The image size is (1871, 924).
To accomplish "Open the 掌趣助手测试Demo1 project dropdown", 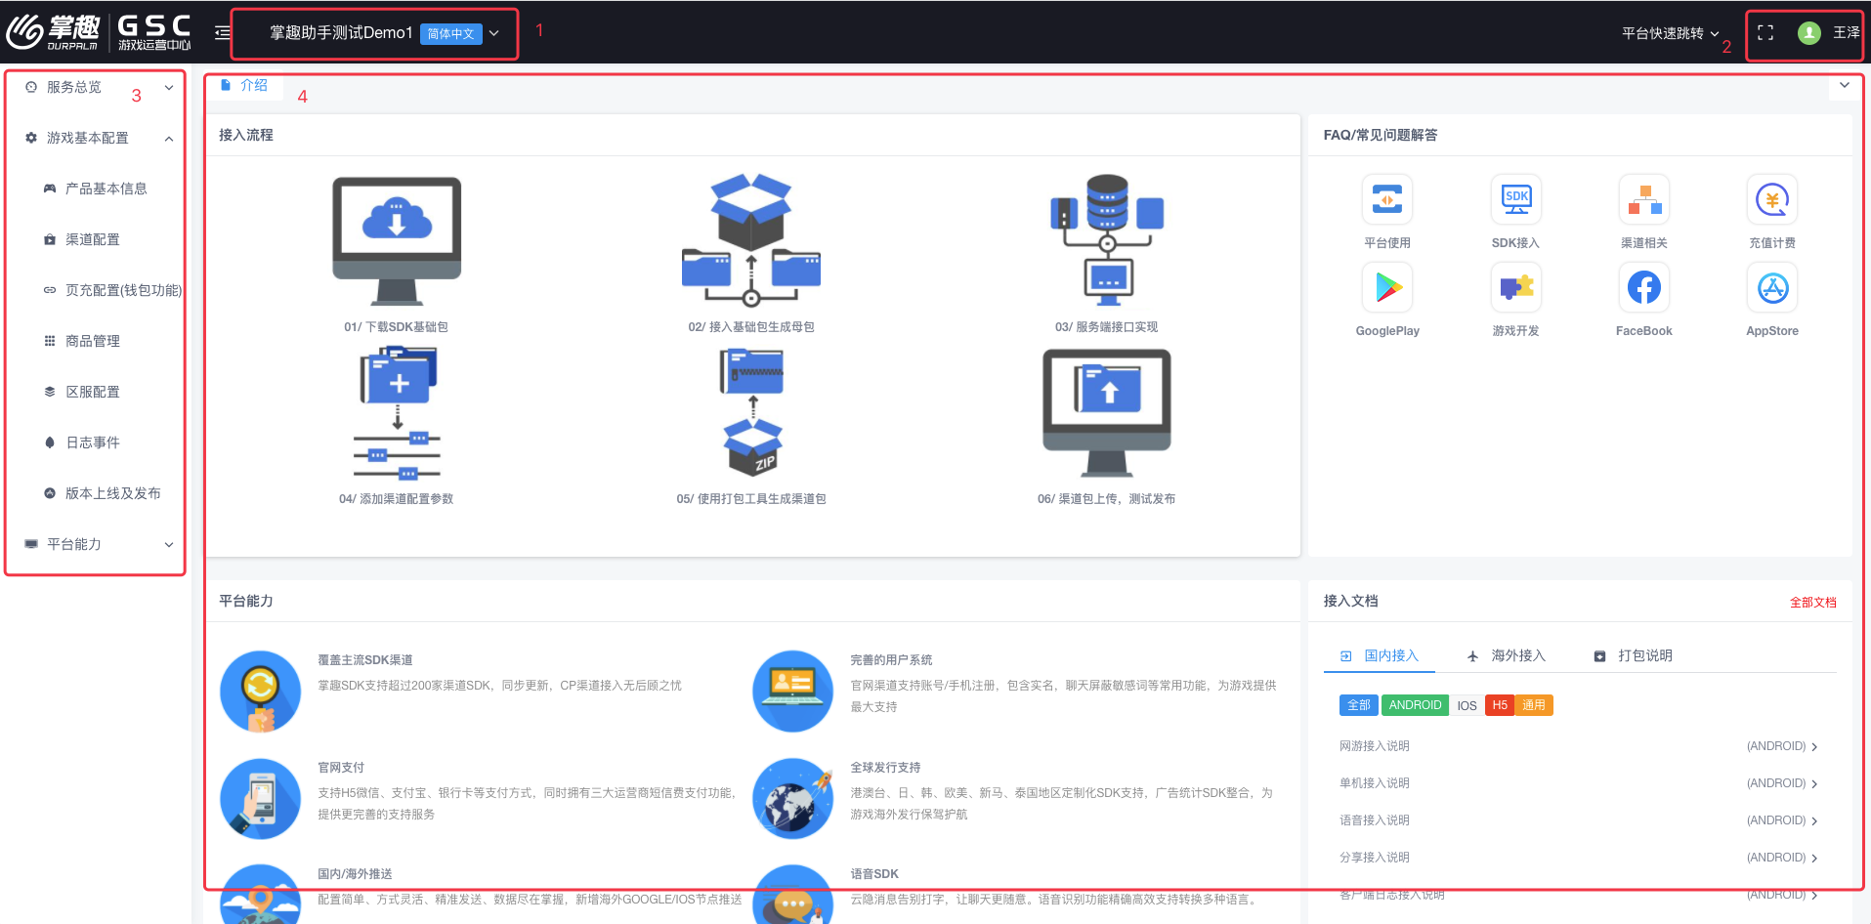I will tap(383, 33).
